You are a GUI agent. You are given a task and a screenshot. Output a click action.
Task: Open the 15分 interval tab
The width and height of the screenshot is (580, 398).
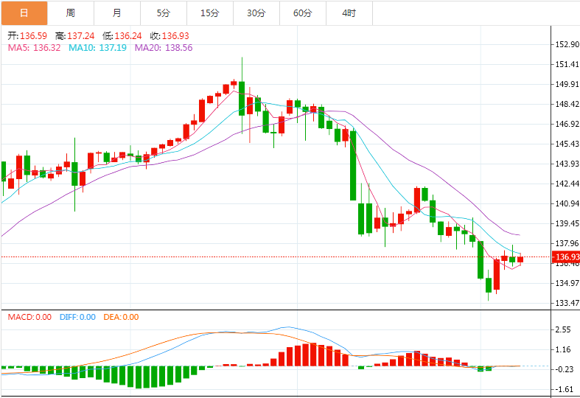click(x=210, y=13)
